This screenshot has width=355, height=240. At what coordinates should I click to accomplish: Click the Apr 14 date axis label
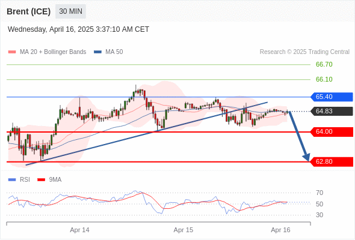(x=79, y=230)
